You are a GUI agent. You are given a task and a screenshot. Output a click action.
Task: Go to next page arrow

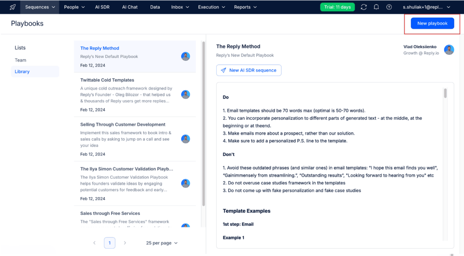coord(125,243)
